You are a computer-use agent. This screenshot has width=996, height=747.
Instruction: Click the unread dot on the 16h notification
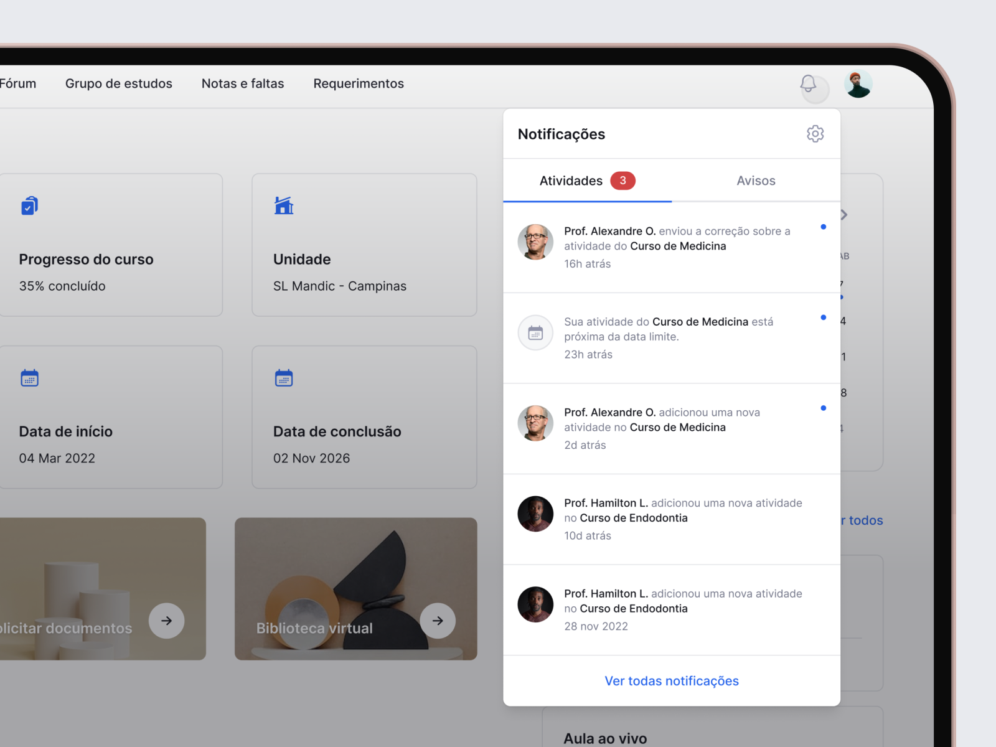[824, 227]
